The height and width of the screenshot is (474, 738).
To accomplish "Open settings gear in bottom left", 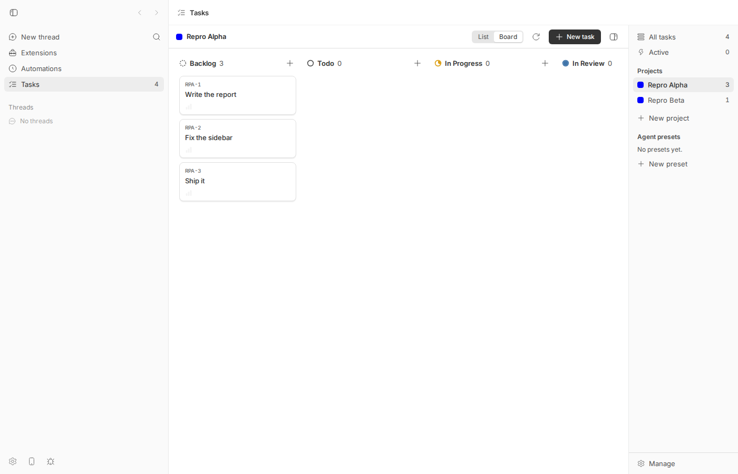I will [x=13, y=461].
